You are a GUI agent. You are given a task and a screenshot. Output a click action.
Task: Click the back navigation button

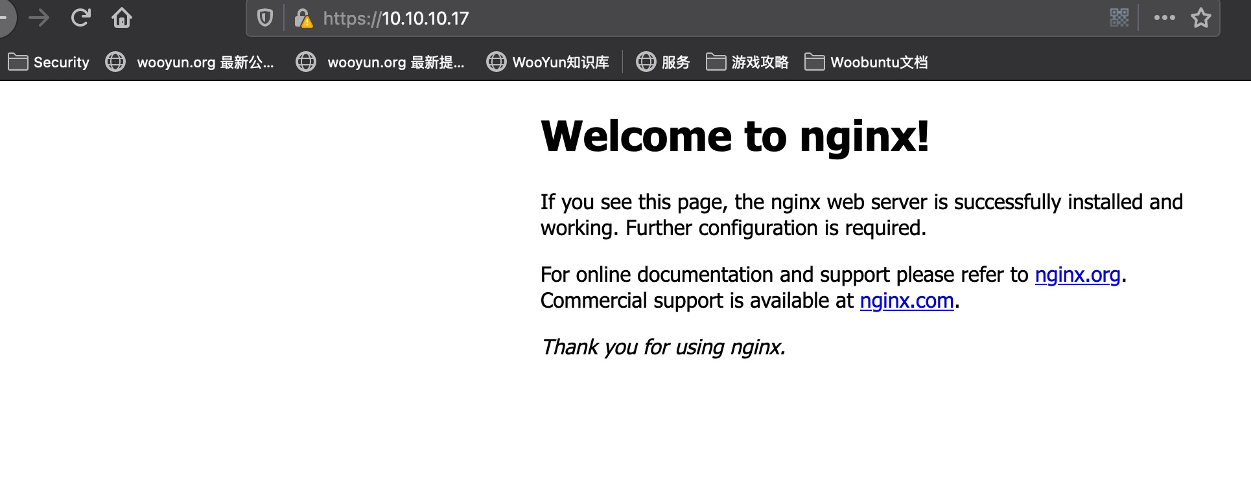tap(4, 18)
